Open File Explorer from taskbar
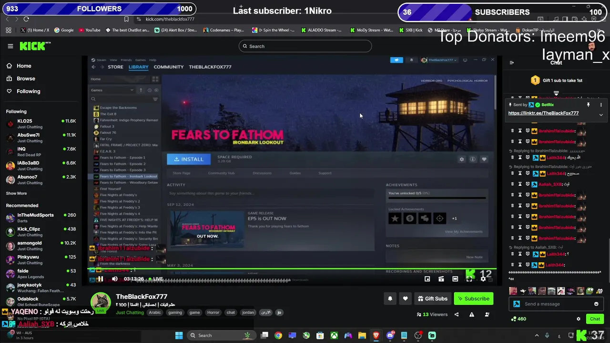Screen dimensions: 610x343 [362, 335]
